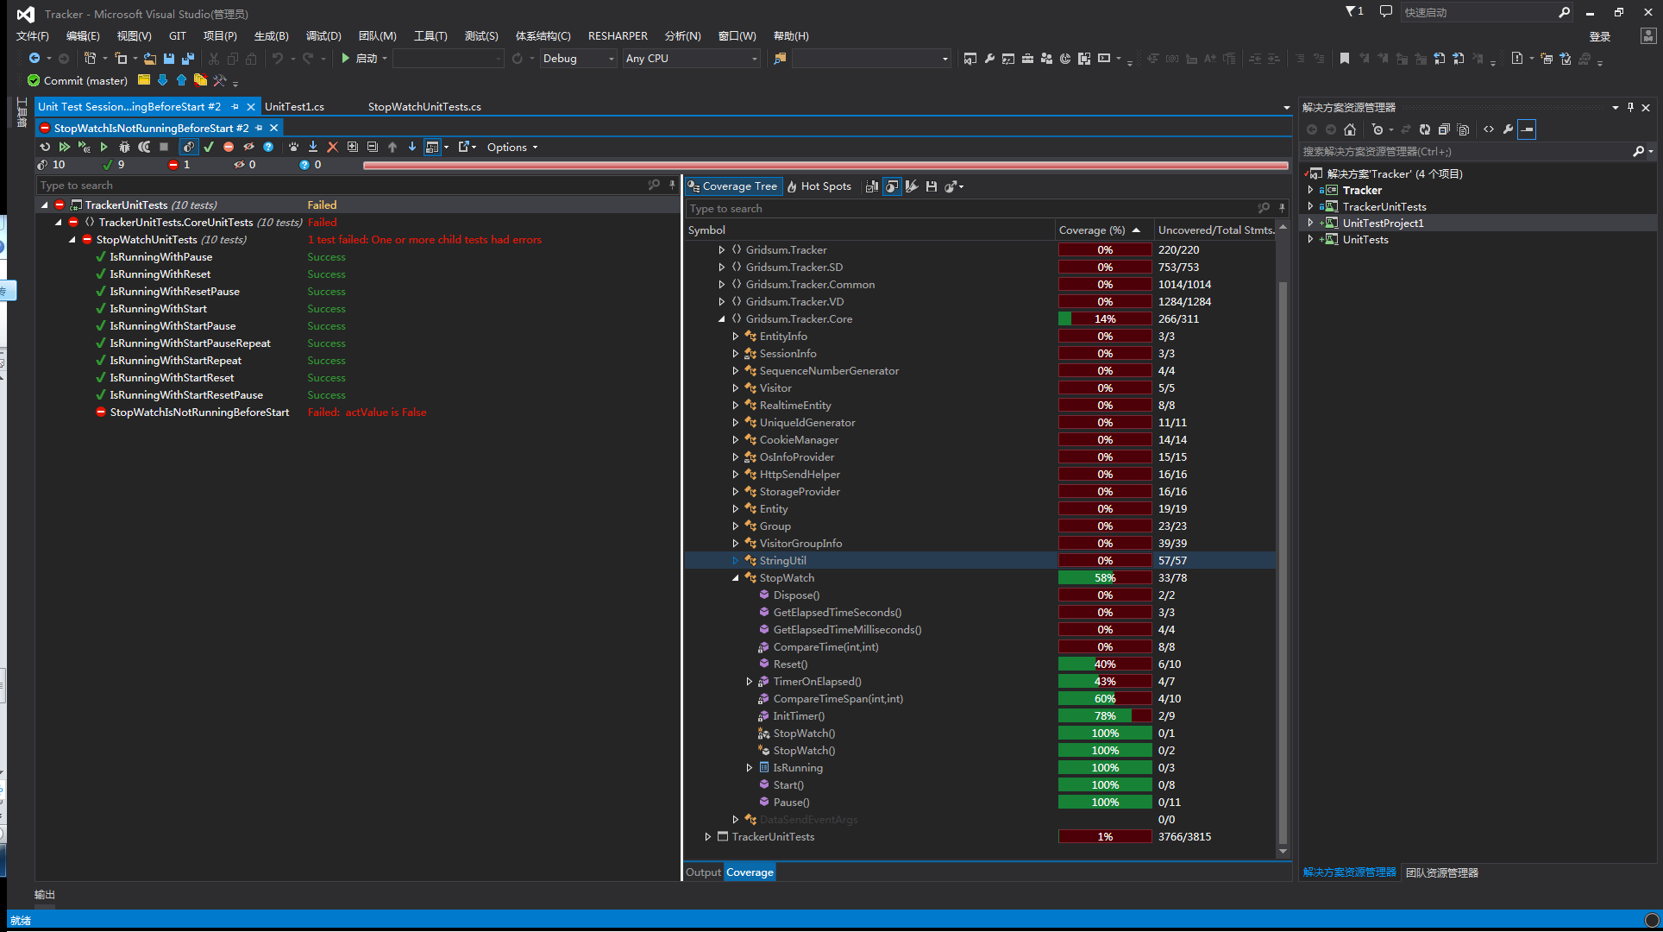This screenshot has height=932, width=1663.
Task: Click the 14% coverage bar for Gridsum.Tracker.Core
Action: pyautogui.click(x=1105, y=319)
